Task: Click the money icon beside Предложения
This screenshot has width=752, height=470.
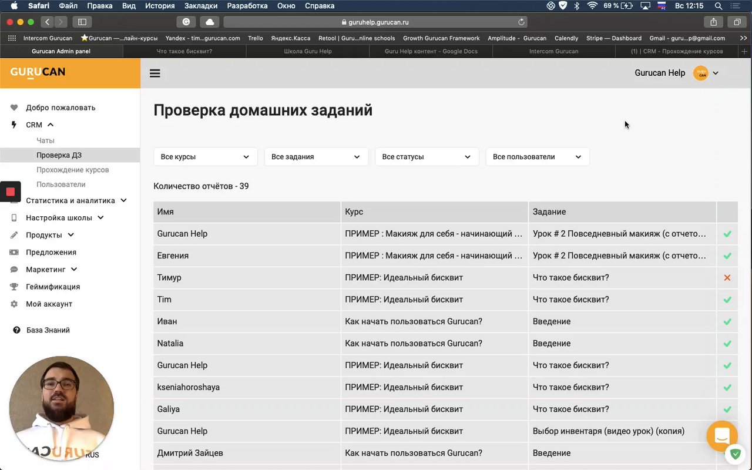Action: (x=14, y=252)
